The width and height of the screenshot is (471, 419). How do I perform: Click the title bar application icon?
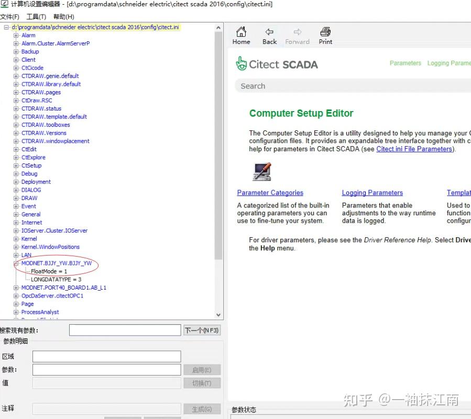pyautogui.click(x=4, y=4)
